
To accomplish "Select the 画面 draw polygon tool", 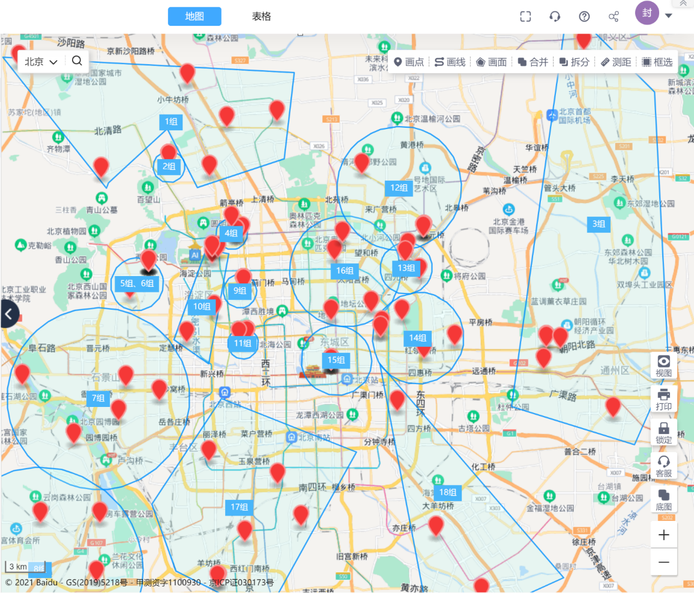I will [x=491, y=62].
